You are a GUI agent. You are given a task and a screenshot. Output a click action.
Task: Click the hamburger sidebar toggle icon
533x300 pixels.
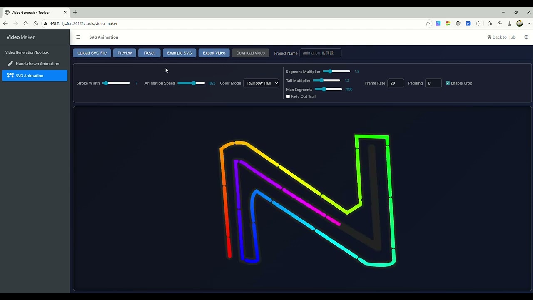(x=78, y=37)
